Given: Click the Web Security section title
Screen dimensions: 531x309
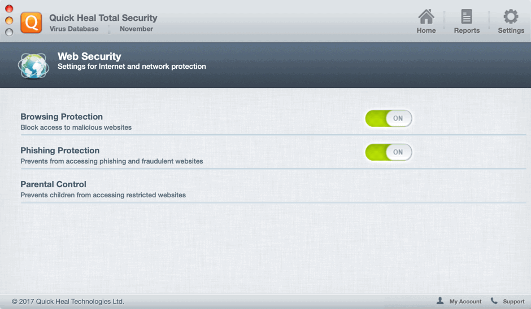Looking at the screenshot, I should click(89, 56).
